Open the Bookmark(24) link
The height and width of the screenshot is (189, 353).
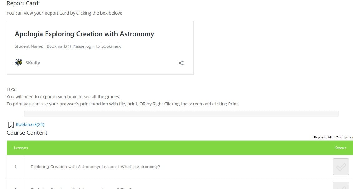(30, 124)
